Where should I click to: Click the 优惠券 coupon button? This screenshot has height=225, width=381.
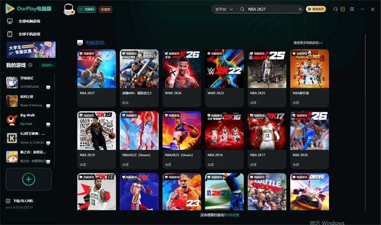106,9
